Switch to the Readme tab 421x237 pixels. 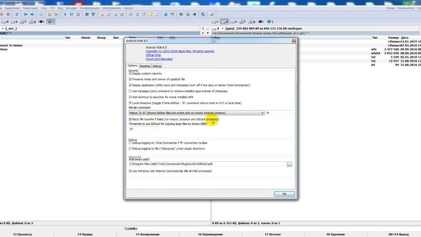click(x=145, y=66)
